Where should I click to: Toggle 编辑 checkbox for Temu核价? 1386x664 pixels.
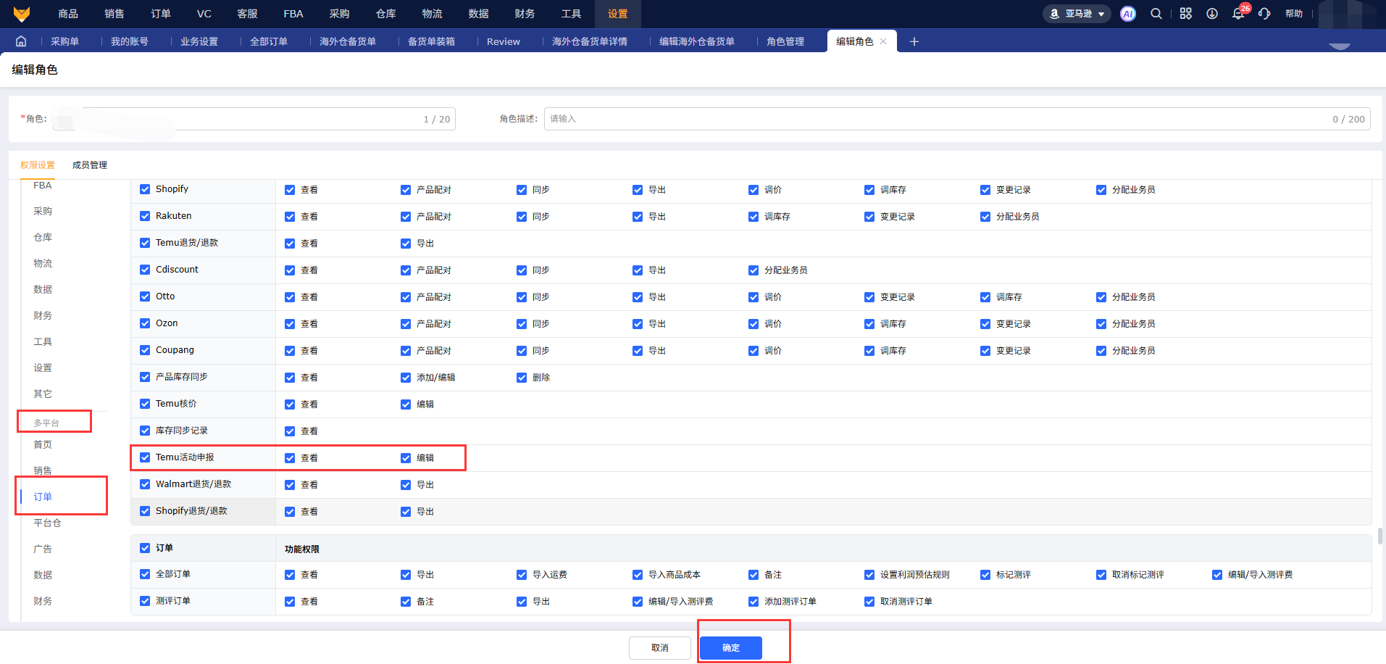click(406, 404)
